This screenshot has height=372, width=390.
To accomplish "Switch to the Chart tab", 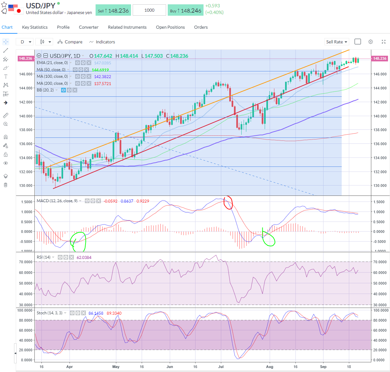I will (x=7, y=27).
